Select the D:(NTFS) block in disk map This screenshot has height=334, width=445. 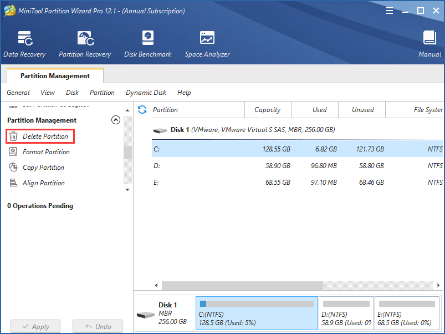point(346,313)
